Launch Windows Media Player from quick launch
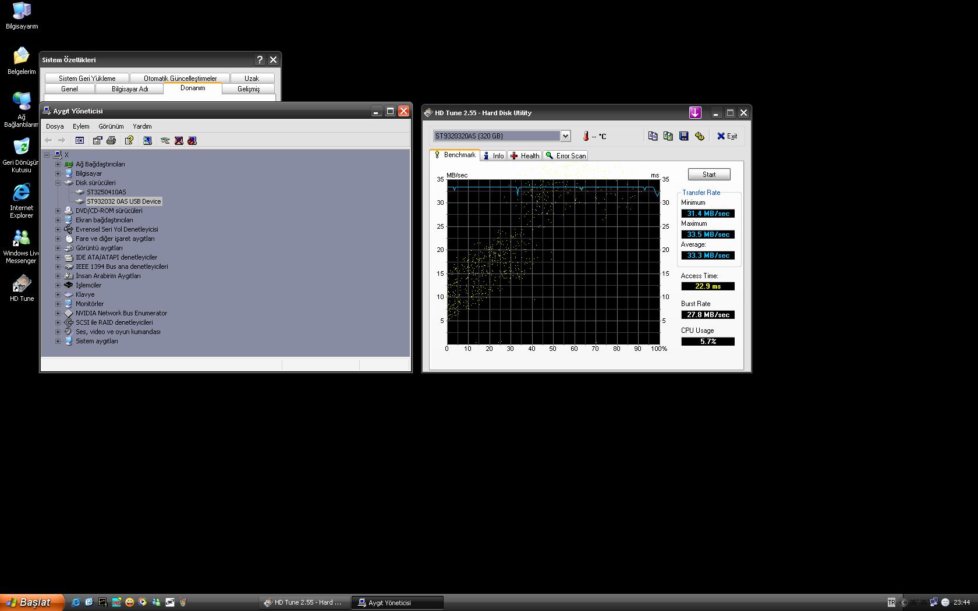 [143, 602]
